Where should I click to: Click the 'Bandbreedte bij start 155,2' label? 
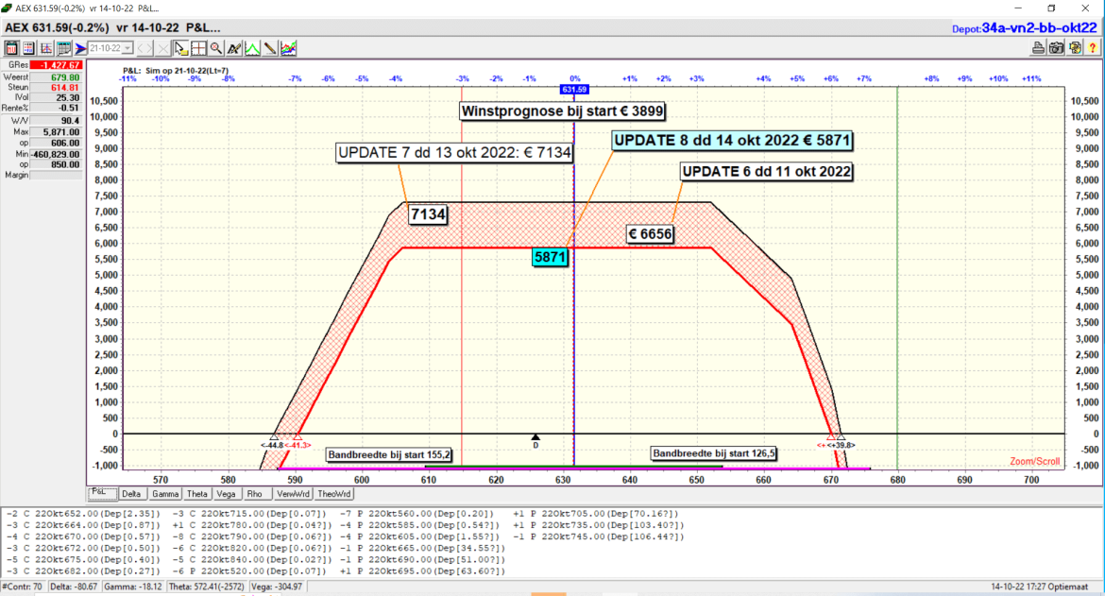(x=389, y=454)
